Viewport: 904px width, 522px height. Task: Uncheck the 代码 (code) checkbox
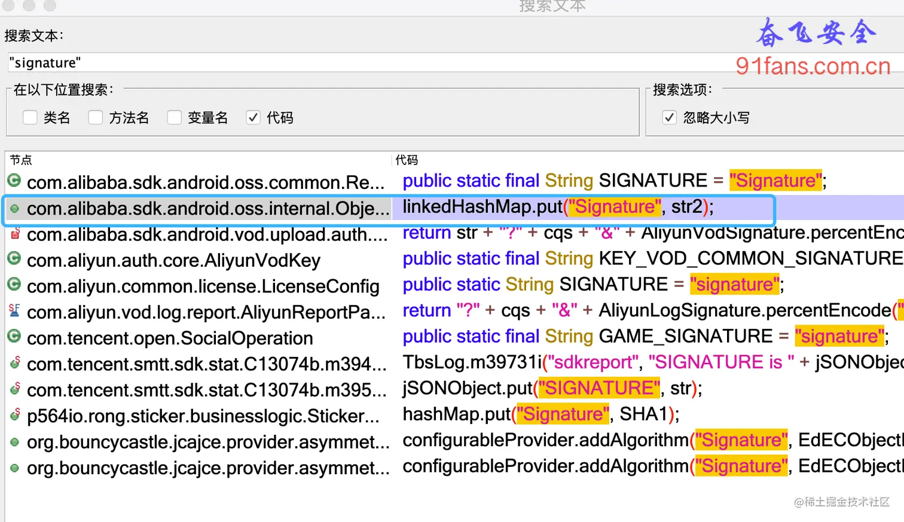(253, 117)
